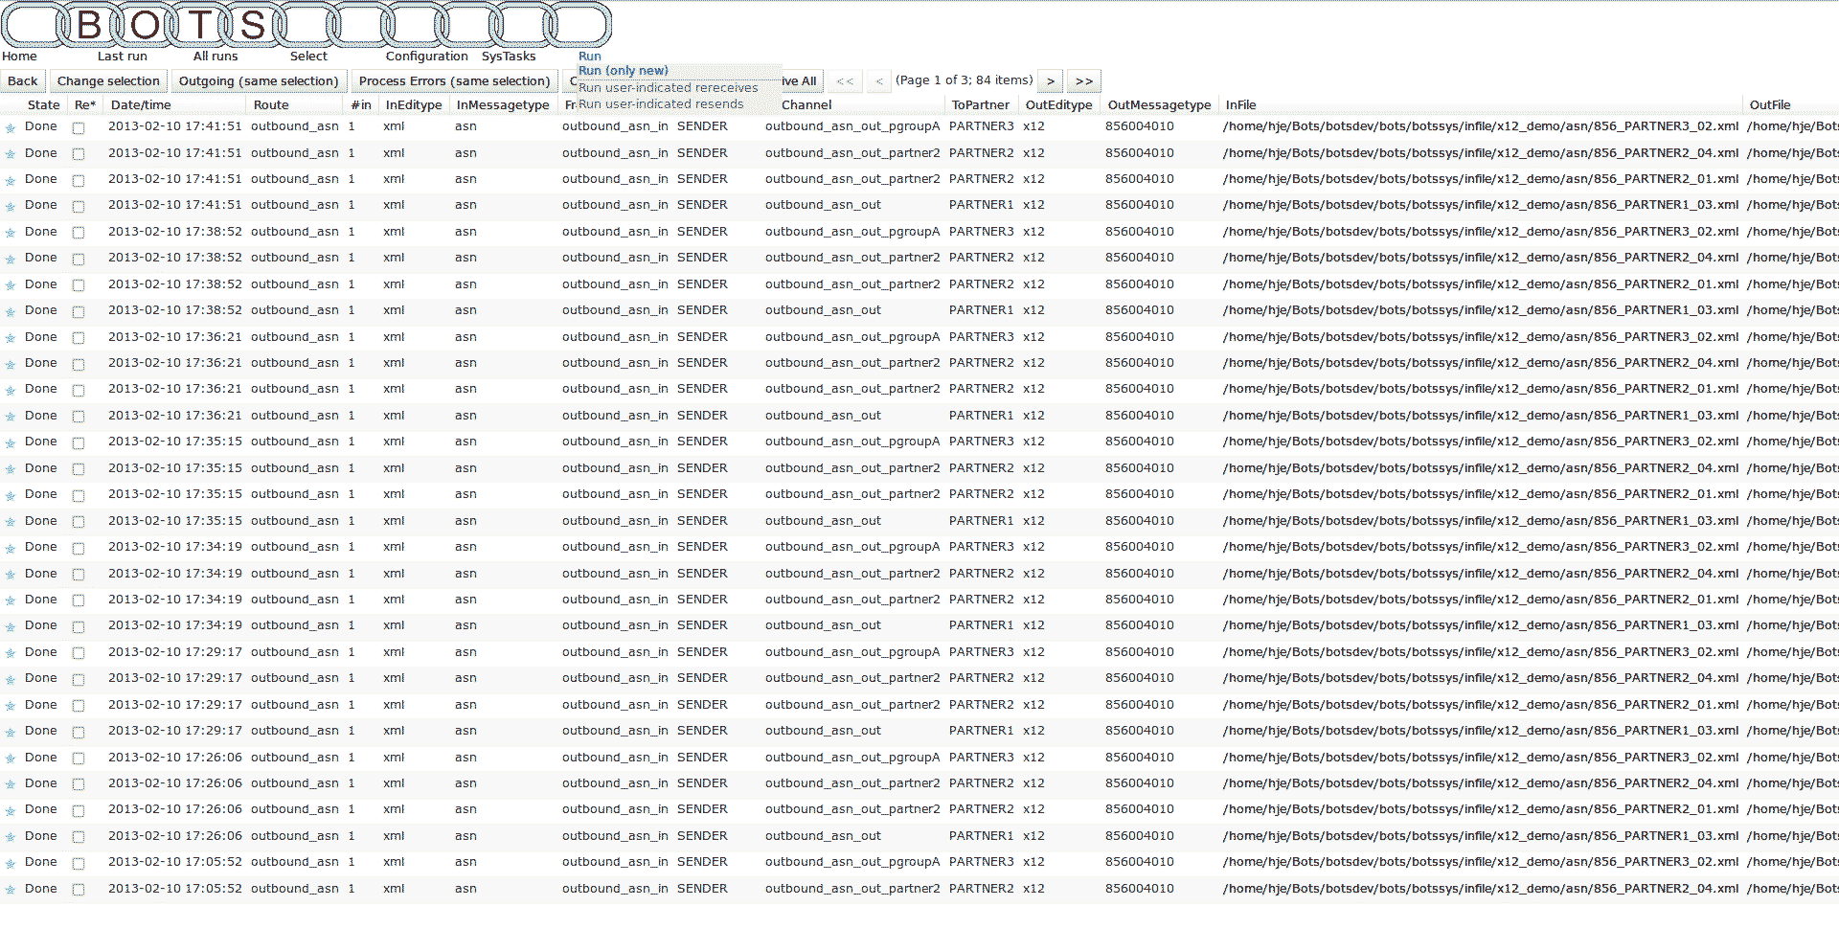Tick the rereceive checkbox for the 17:05:52 row
Image resolution: width=1839 pixels, height=929 pixels.
(x=78, y=862)
